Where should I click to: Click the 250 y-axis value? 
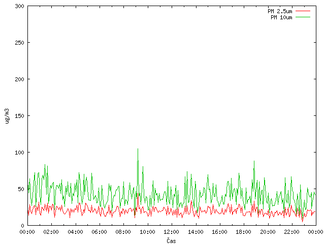(x=19, y=43)
